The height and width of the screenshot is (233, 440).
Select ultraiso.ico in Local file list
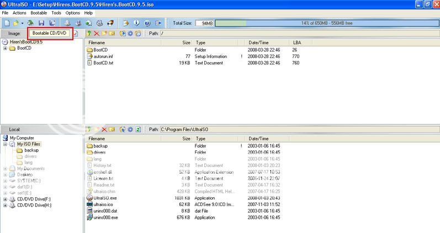103,204
